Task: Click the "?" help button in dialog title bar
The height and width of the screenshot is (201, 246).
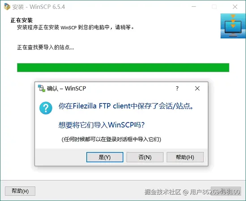Action: pyautogui.click(x=177, y=88)
